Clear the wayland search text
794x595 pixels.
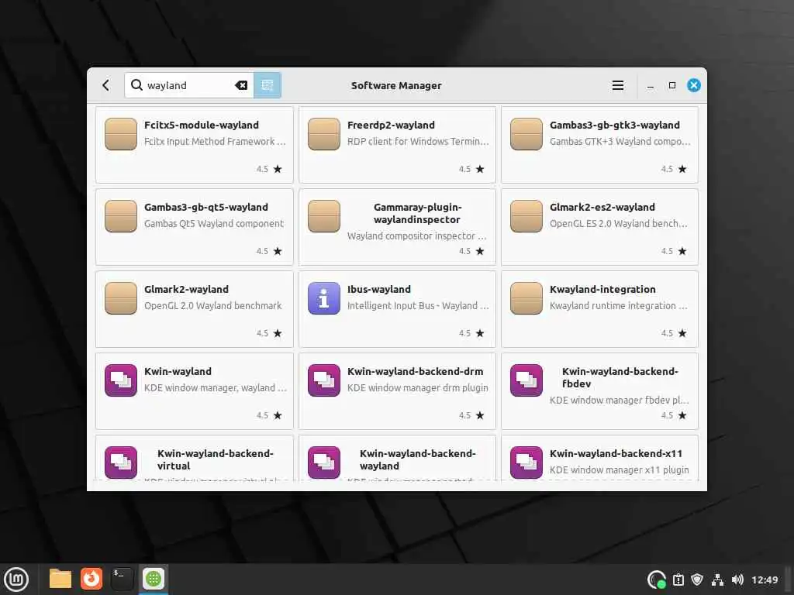pos(241,85)
